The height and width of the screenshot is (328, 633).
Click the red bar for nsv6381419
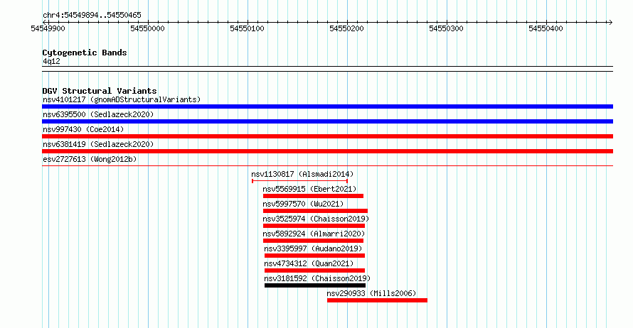pos(327,151)
